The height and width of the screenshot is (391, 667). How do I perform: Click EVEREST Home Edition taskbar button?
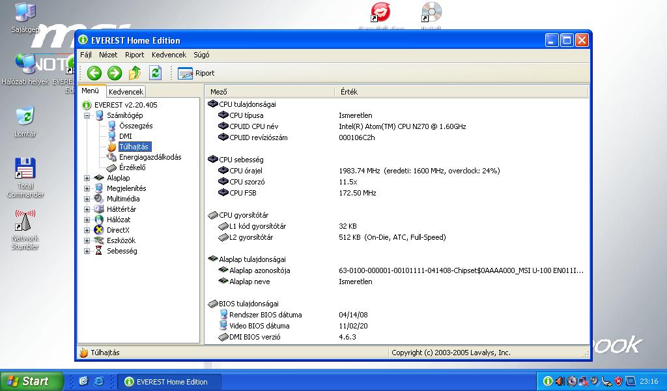click(169, 382)
